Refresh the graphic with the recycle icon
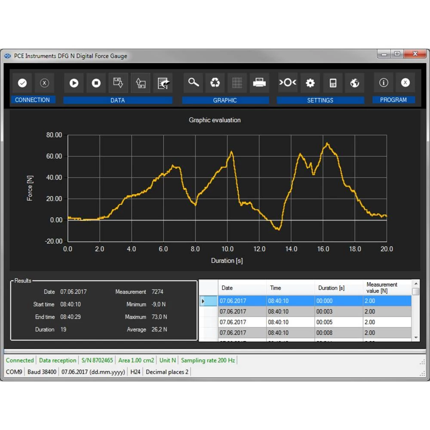The image size is (430, 430). click(215, 83)
